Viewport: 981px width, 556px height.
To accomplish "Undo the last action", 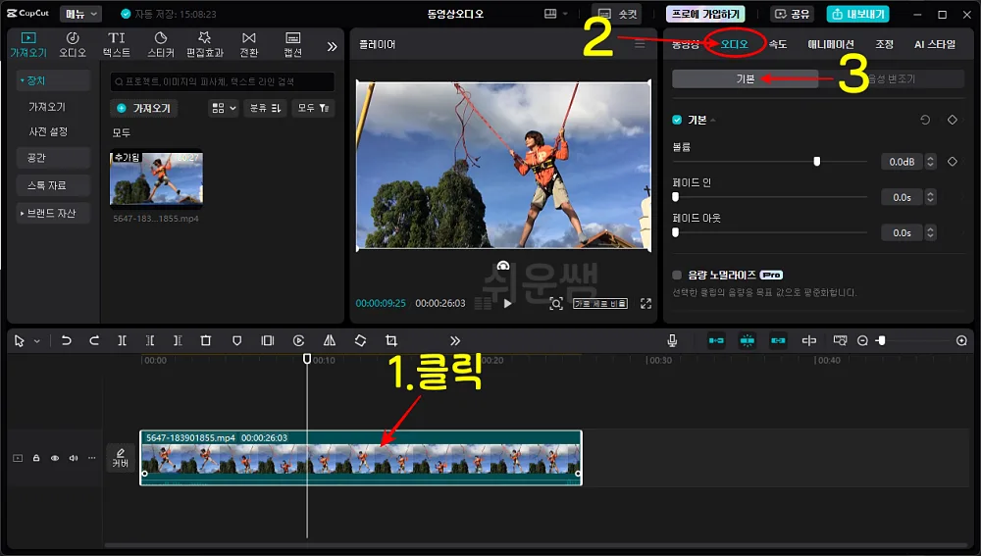I will point(66,340).
